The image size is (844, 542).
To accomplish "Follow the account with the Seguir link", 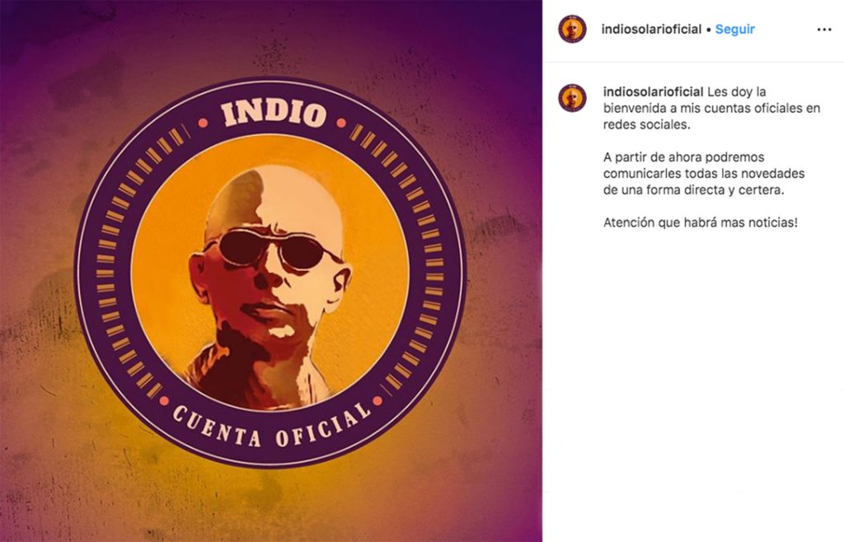I will (734, 30).
